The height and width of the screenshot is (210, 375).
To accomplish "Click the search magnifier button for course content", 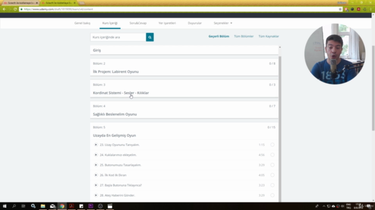I will (150, 37).
